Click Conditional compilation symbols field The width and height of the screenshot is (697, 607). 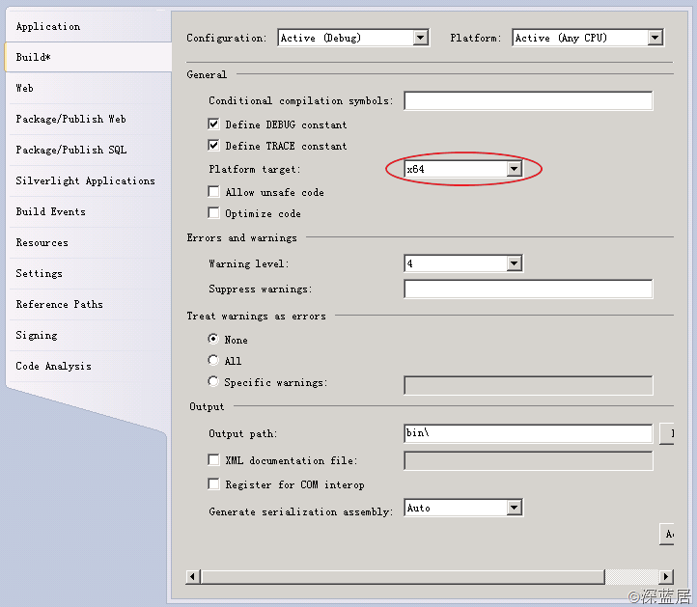[528, 101]
